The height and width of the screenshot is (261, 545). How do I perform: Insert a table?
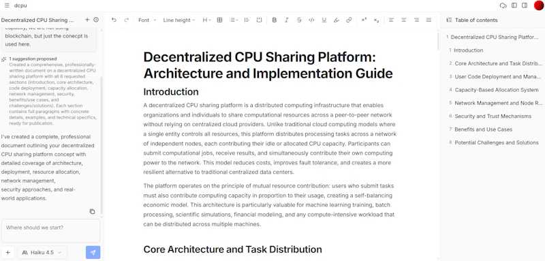click(219, 20)
